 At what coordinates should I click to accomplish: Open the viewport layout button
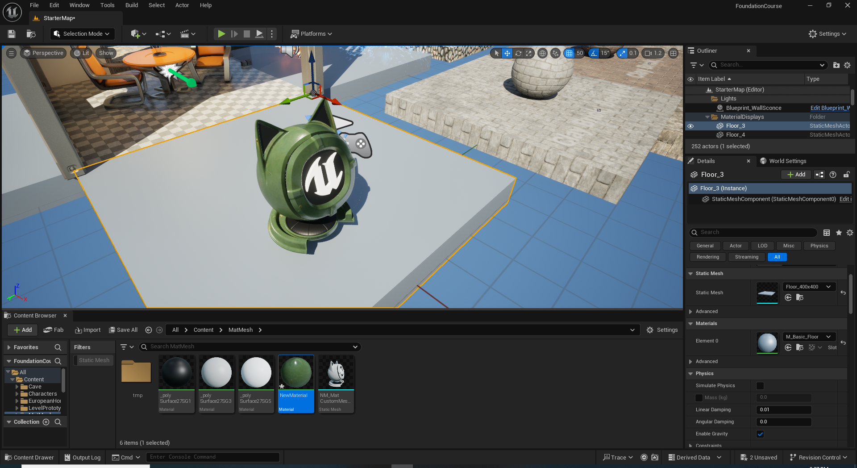point(673,53)
